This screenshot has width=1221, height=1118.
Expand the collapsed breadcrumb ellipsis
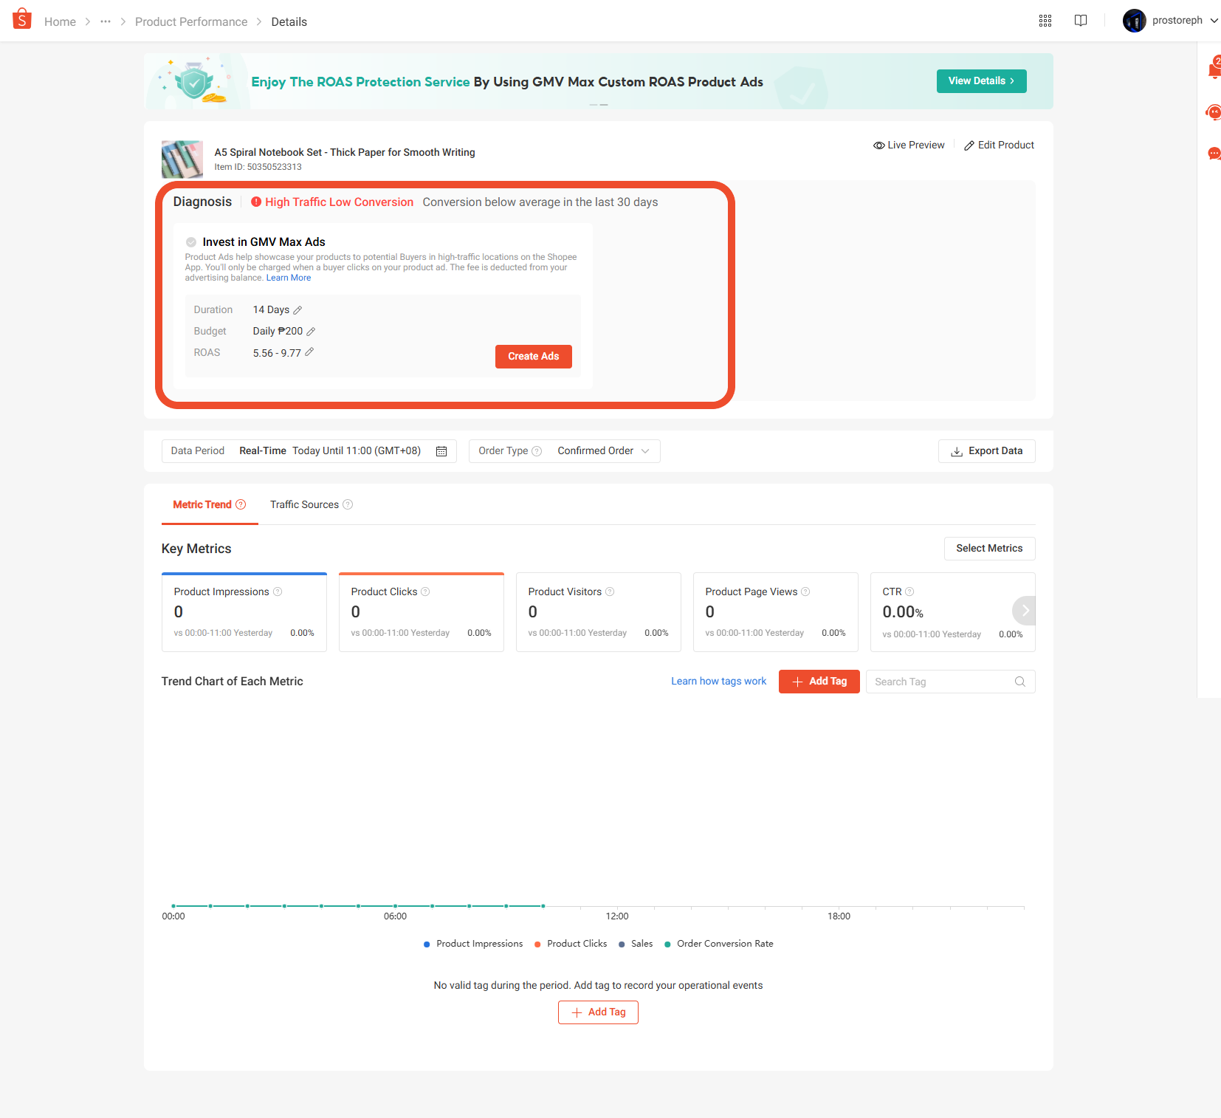(106, 21)
